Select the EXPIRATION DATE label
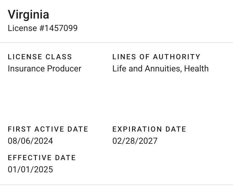The width and height of the screenshot is (233, 186). coord(149,129)
